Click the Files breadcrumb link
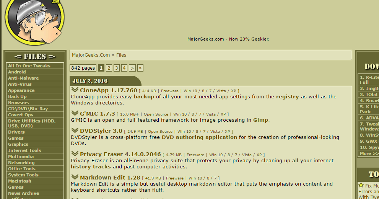 tap(121, 55)
